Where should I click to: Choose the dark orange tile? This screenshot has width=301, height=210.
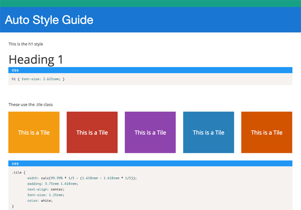[x=266, y=132]
